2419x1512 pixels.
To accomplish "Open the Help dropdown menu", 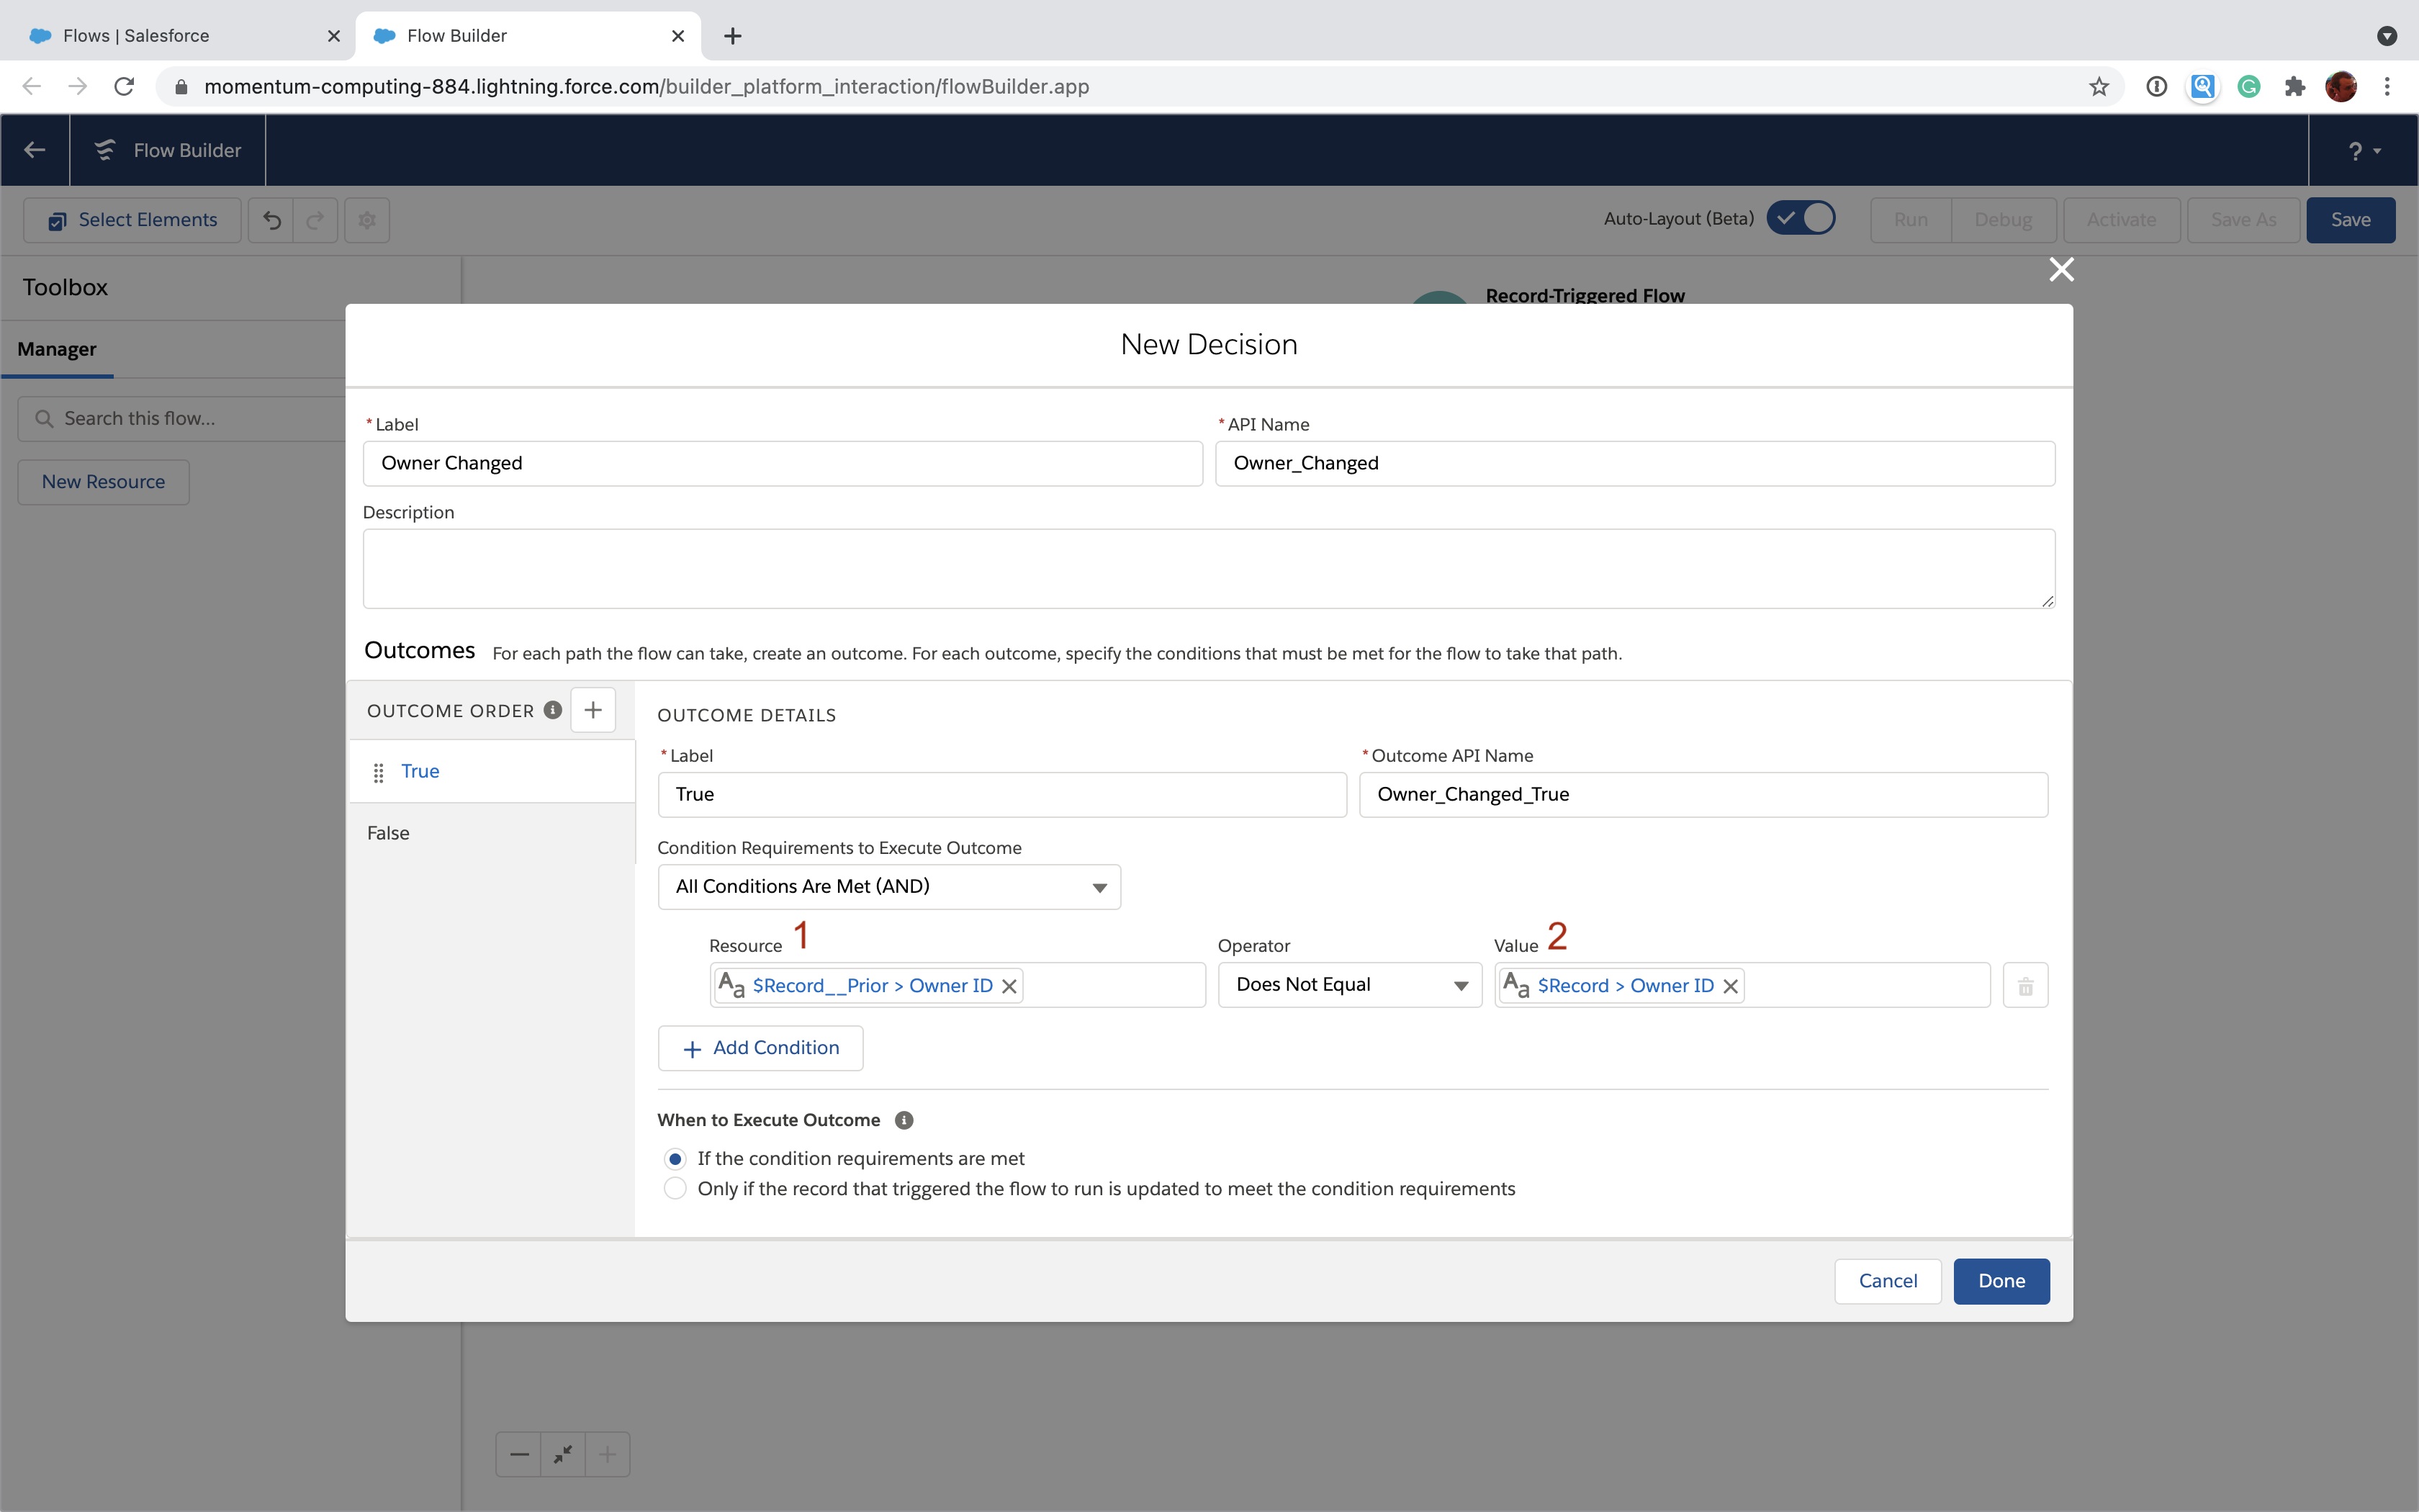I will pos(2361,150).
